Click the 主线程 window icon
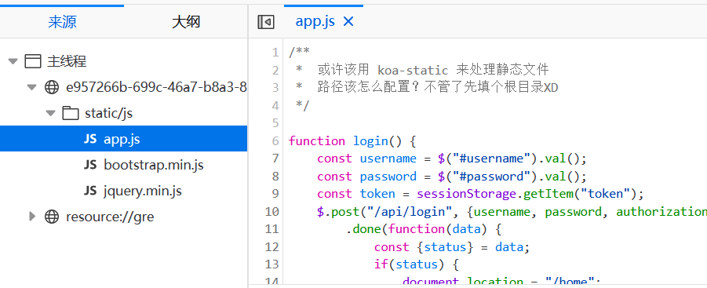 [x=32, y=61]
